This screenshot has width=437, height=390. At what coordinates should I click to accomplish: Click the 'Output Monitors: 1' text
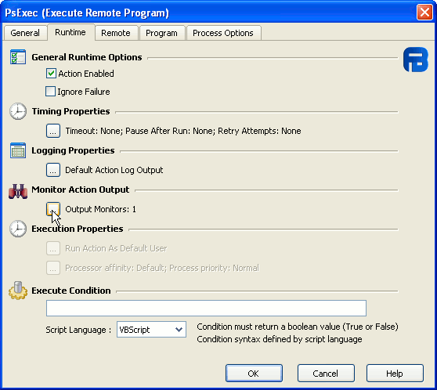click(x=100, y=209)
